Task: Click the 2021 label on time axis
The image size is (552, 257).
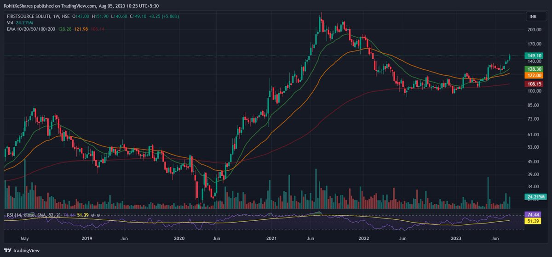Action: [x=271, y=239]
